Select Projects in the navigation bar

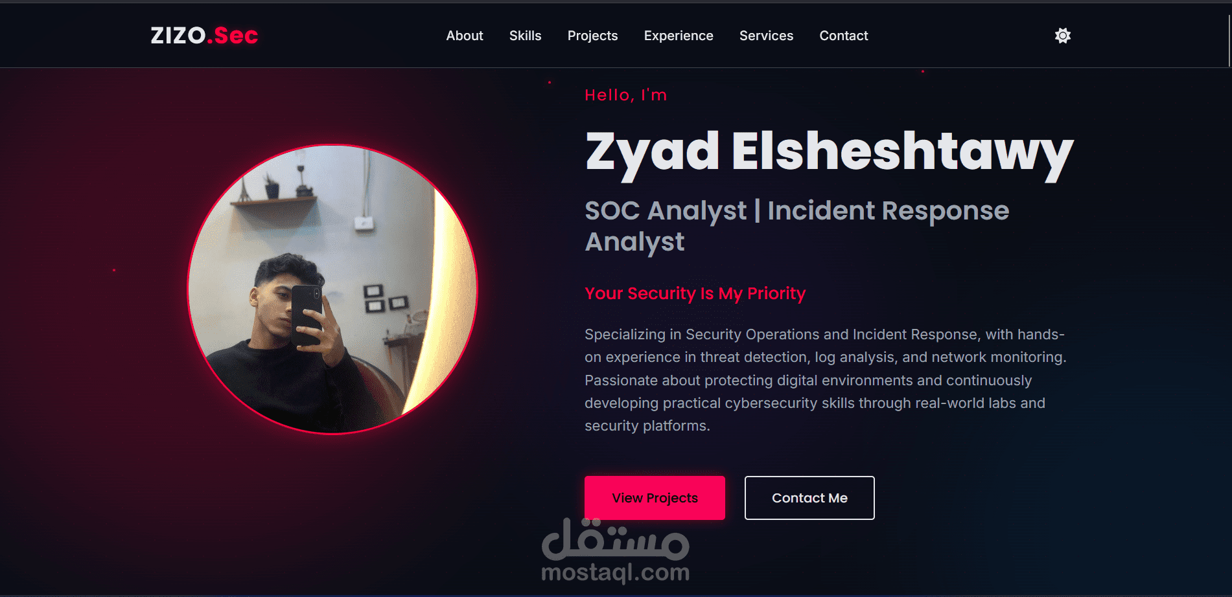pos(592,36)
